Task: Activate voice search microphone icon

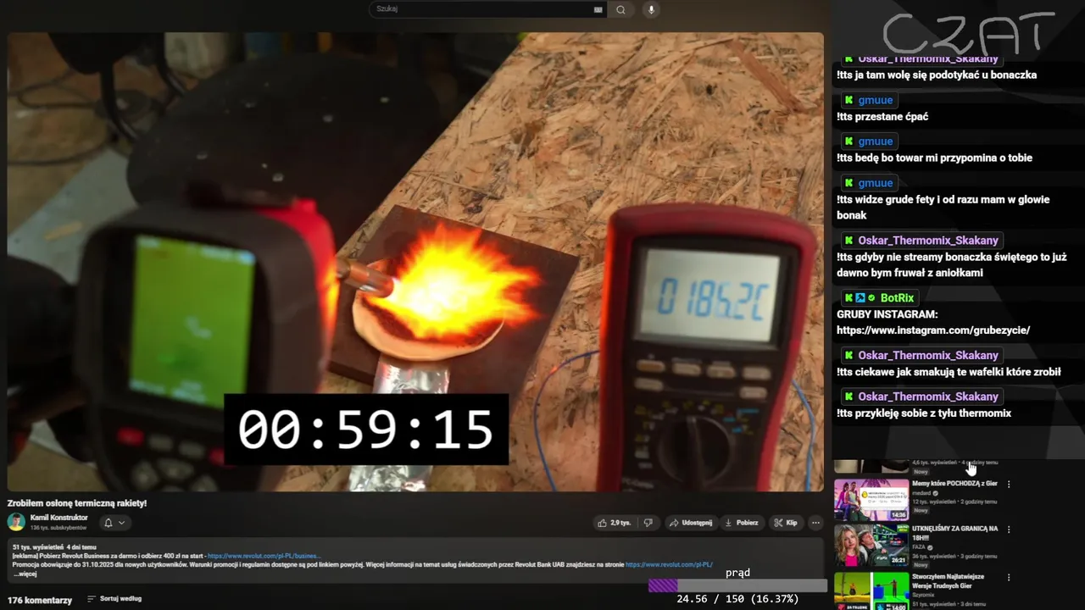Action: (x=651, y=9)
